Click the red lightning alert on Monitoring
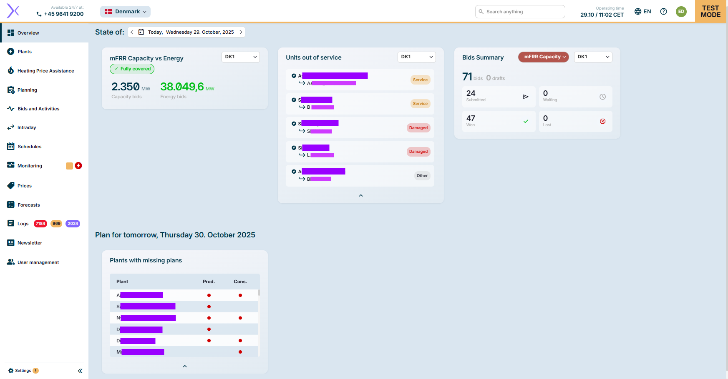This screenshot has width=728, height=379. pyautogui.click(x=78, y=166)
